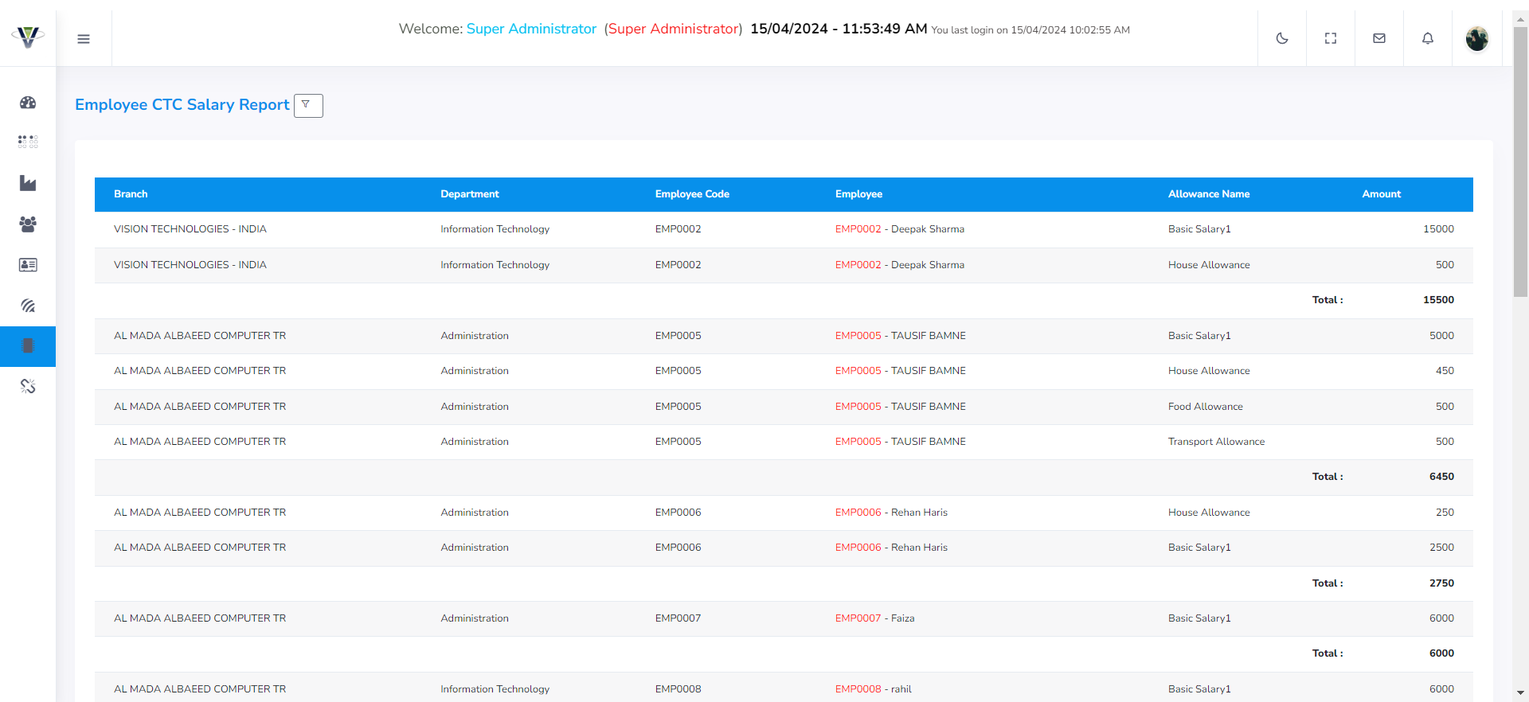Image resolution: width=1529 pixels, height=702 pixels.
Task: Open the filter button beside report title
Action: click(308, 106)
